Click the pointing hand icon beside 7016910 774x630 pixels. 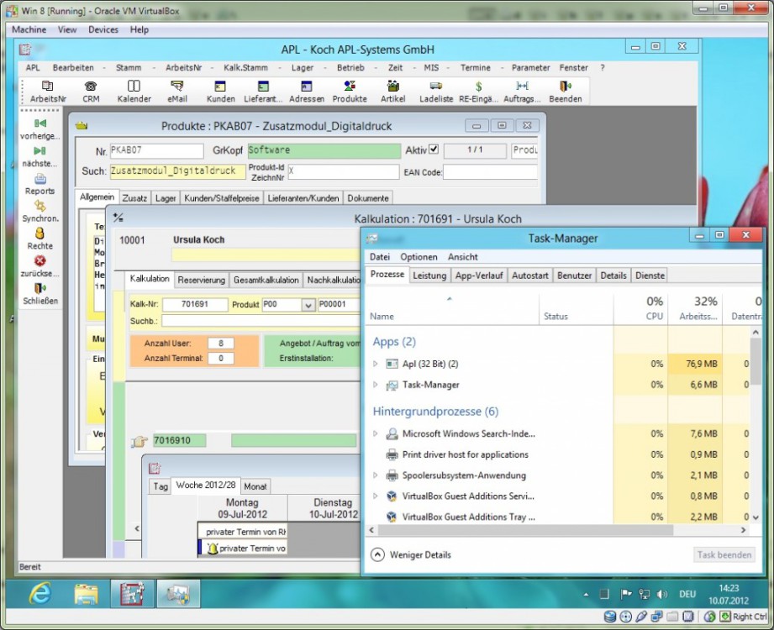click(x=140, y=441)
